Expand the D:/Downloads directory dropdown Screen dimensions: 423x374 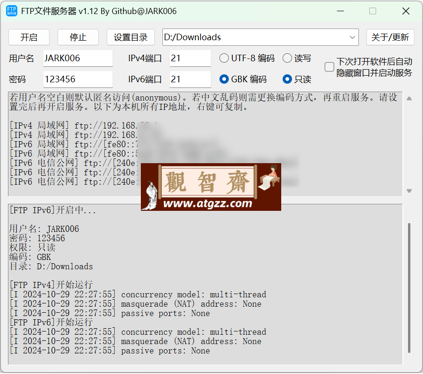352,37
